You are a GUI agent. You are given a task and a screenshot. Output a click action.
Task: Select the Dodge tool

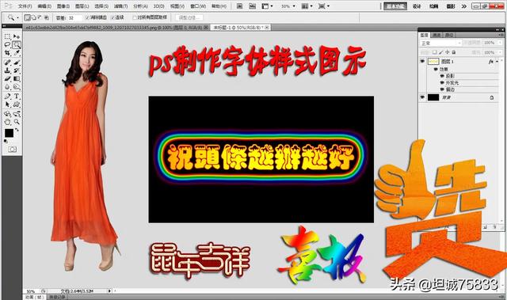pyautogui.click(x=17, y=87)
